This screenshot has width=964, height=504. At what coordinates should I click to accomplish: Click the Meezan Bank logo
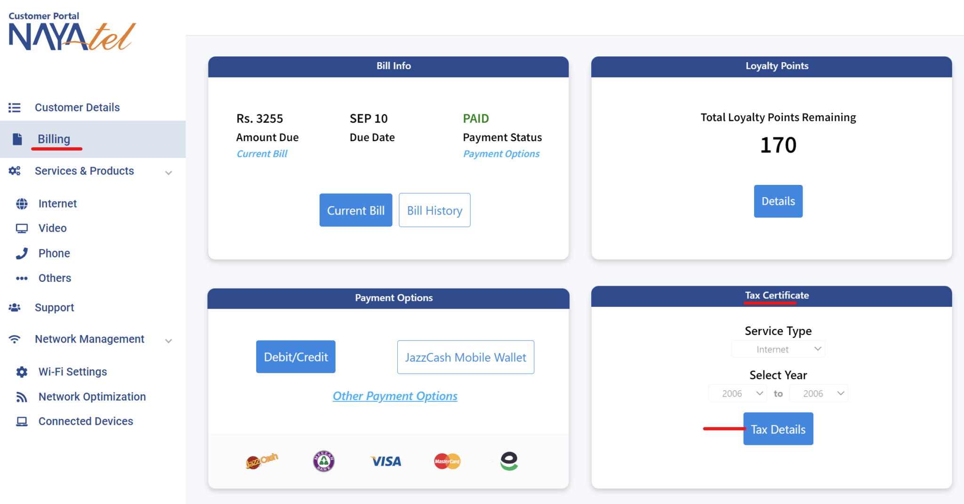click(324, 461)
